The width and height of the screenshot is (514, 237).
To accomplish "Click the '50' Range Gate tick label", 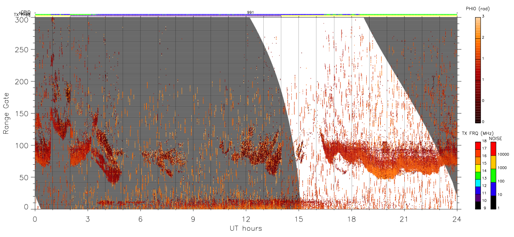I will click(24, 177).
